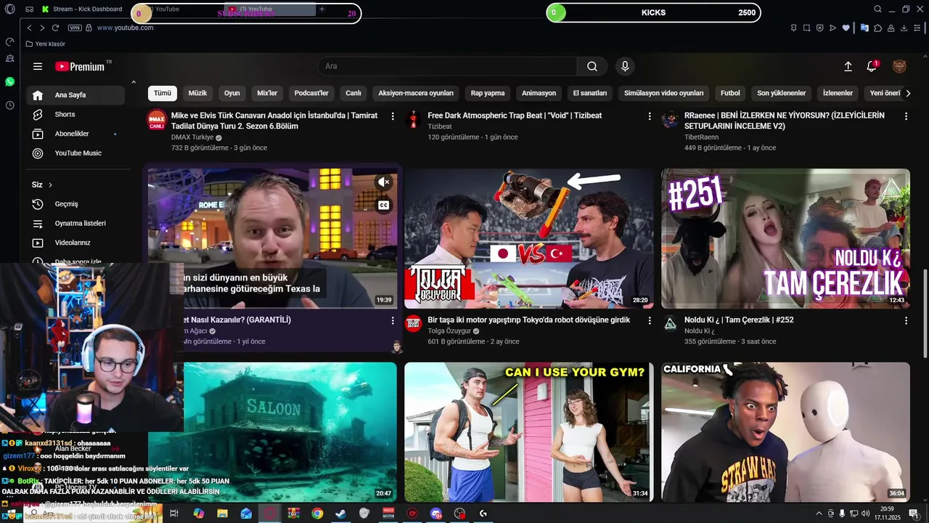The width and height of the screenshot is (929, 523).
Task: Open the CAN I USE YOUR GYM thumbnail
Action: [x=529, y=432]
